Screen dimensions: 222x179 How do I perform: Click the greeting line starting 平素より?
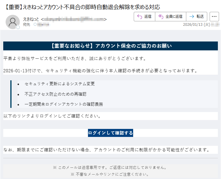[x=75, y=58]
